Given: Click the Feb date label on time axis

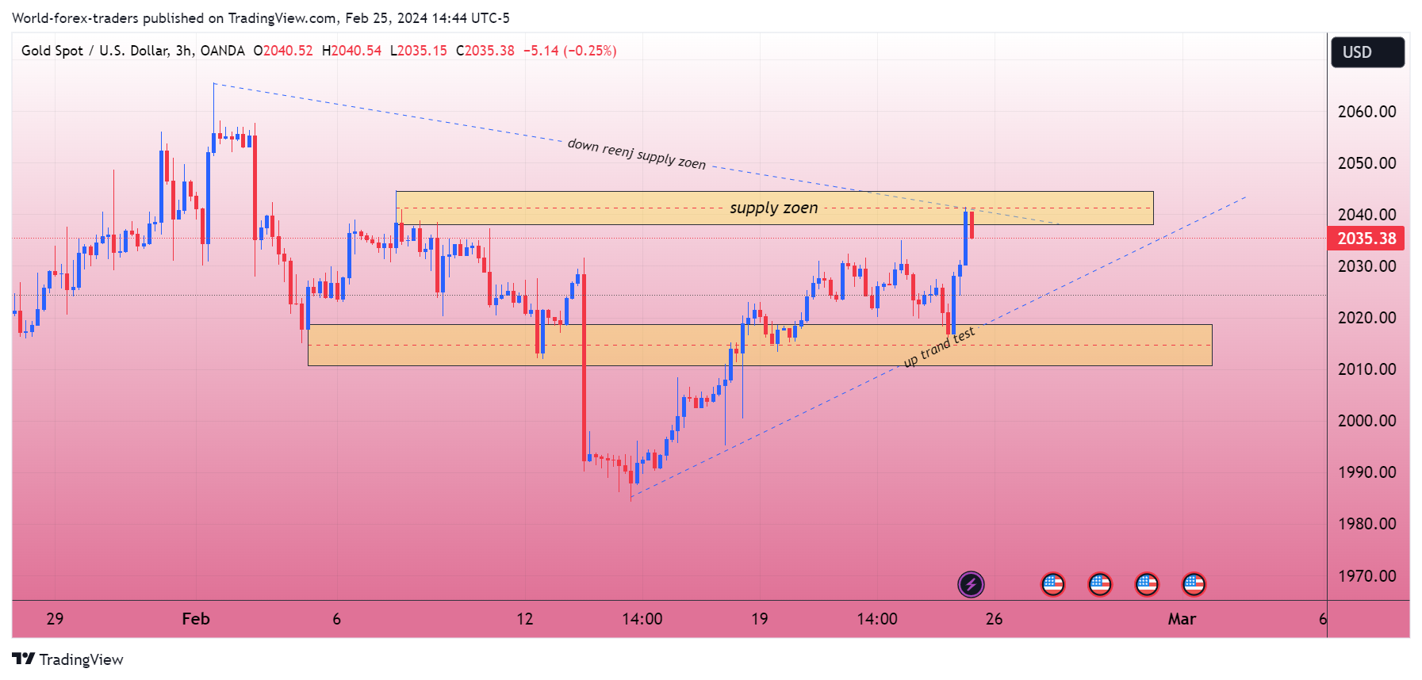Looking at the screenshot, I should [x=196, y=619].
